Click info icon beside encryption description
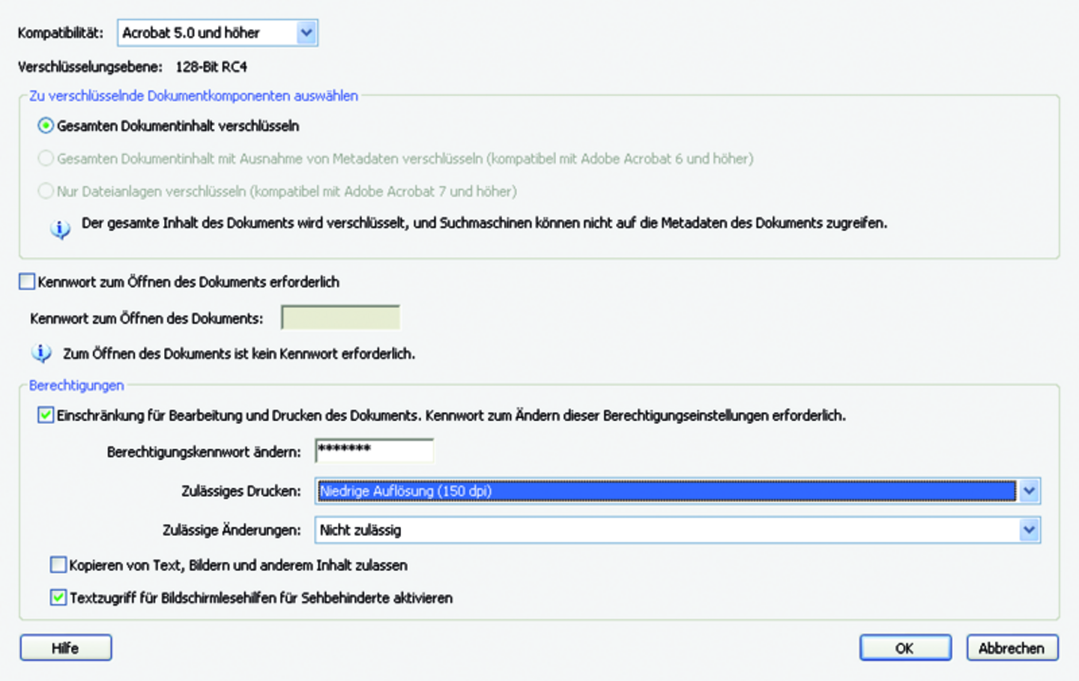Viewport: 1079px width, 681px height. point(61,228)
